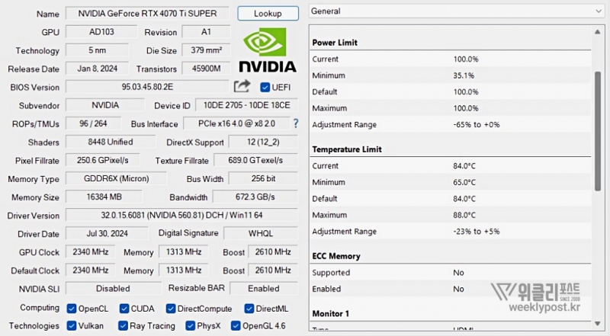The image size is (610, 336).
Task: Click the Digital Signature field WHQL
Action: (261, 233)
